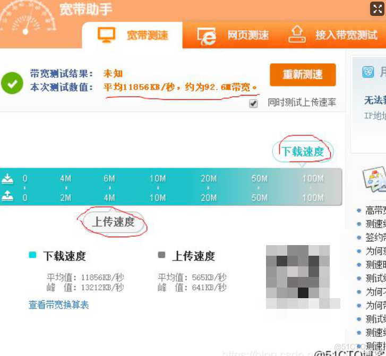Click 无法 heading in right panel
This screenshot has height=356, width=386.
(375, 100)
